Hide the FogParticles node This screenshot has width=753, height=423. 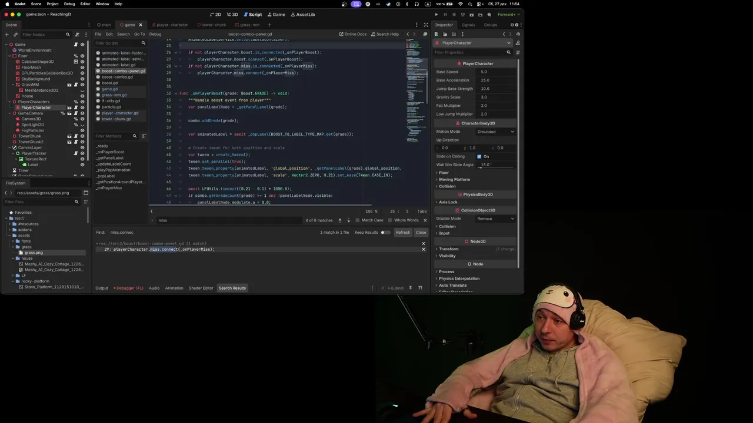pyautogui.click(x=82, y=130)
